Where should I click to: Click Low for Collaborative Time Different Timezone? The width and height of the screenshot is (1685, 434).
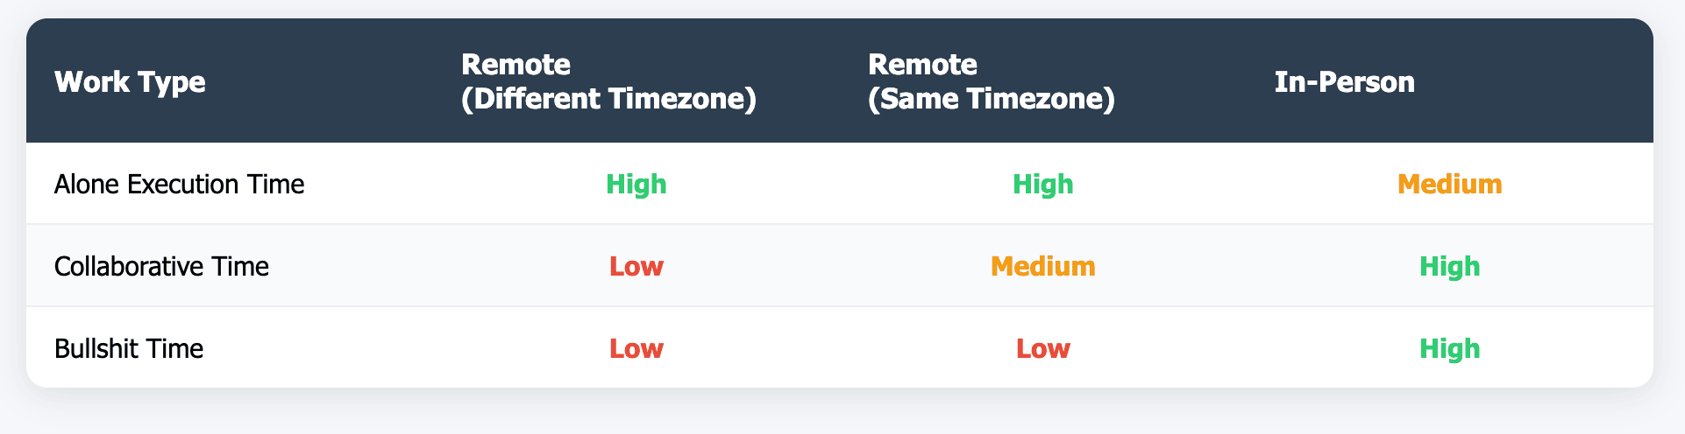(636, 266)
